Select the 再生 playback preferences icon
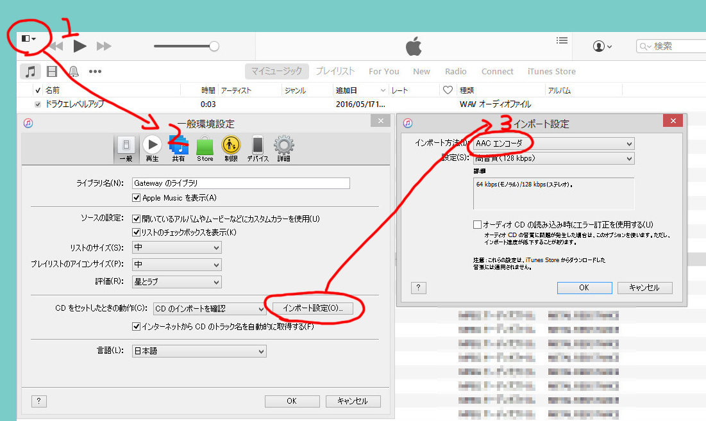Image resolution: width=706 pixels, height=421 pixels. [152, 149]
